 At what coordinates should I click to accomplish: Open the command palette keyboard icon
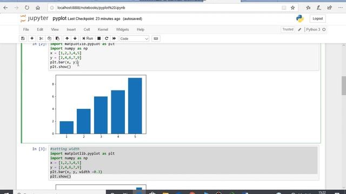(x=156, y=38)
